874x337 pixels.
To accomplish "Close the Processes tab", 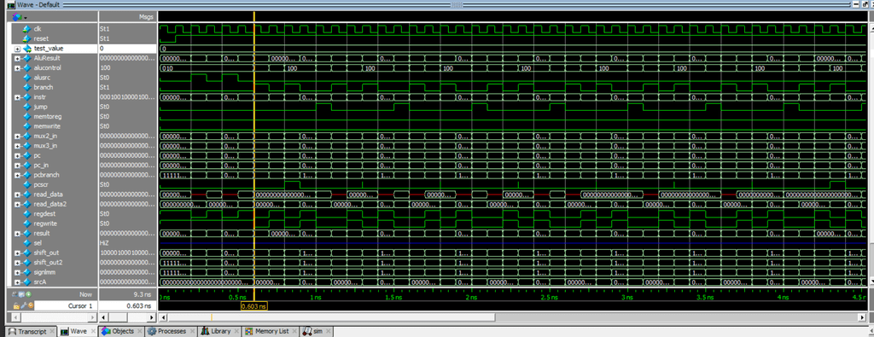I will 191,331.
